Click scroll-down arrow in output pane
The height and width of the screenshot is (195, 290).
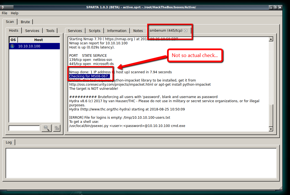click(271, 129)
